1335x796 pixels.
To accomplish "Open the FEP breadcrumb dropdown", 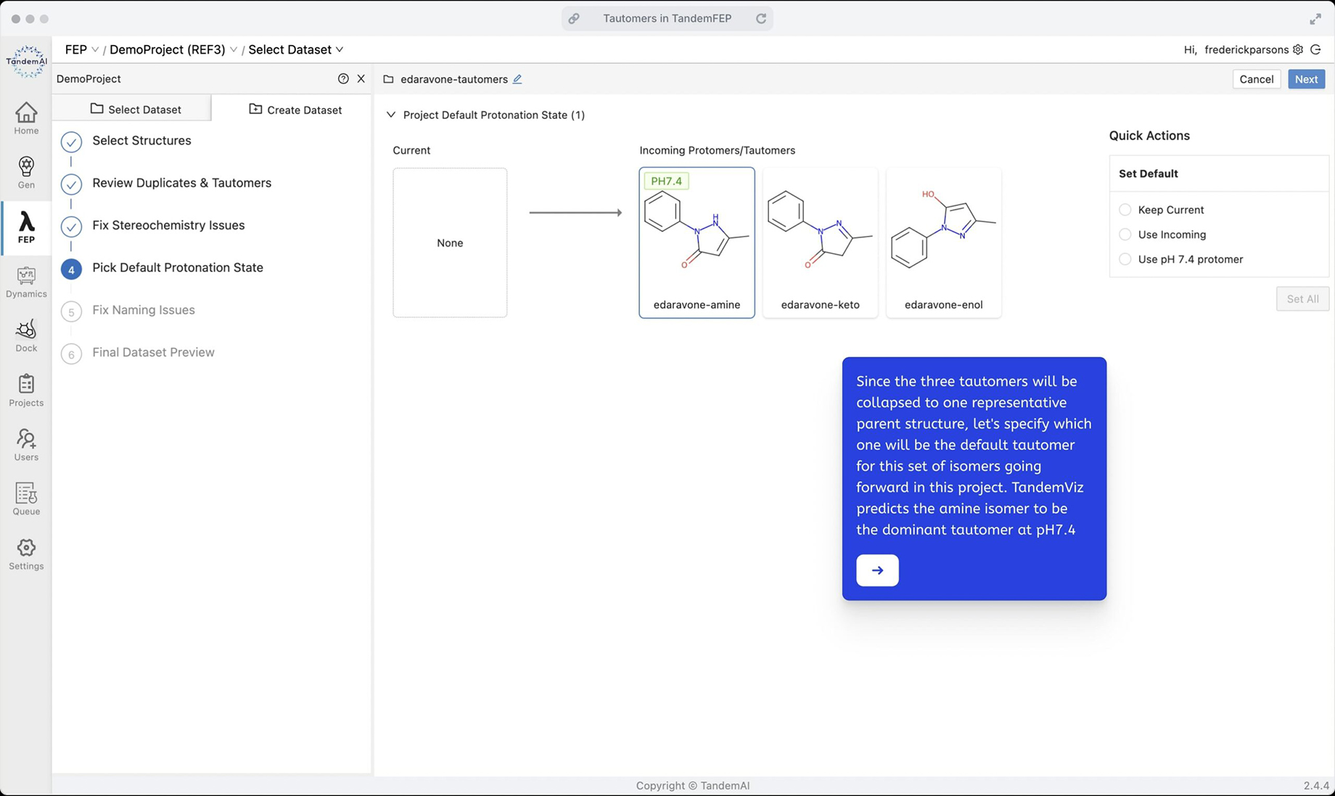I will [x=81, y=49].
